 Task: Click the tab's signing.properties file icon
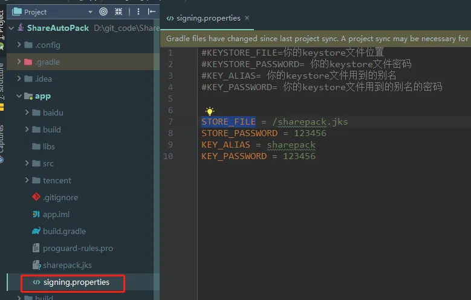tap(170, 18)
